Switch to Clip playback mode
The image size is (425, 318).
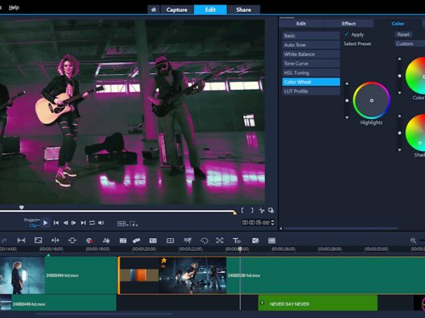[x=33, y=226]
